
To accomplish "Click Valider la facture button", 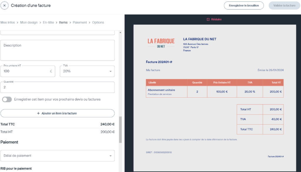I will point(284,6).
